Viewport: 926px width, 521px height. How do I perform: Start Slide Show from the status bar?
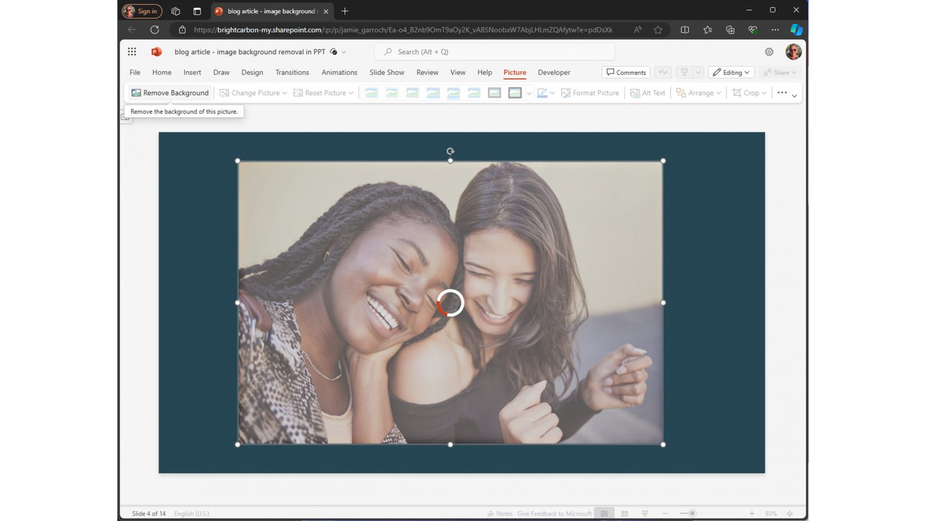point(644,513)
